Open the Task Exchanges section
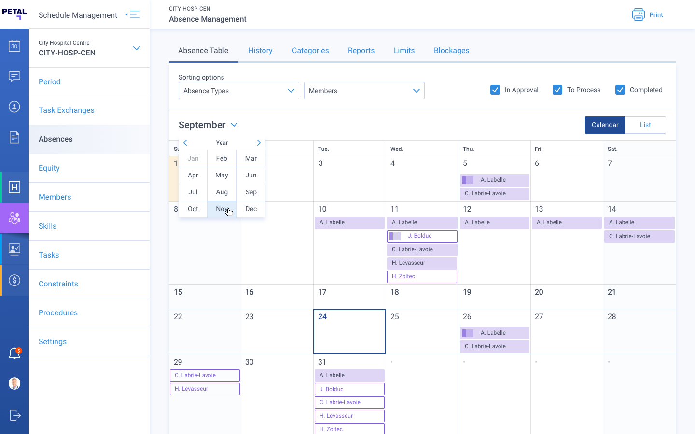 click(66, 110)
